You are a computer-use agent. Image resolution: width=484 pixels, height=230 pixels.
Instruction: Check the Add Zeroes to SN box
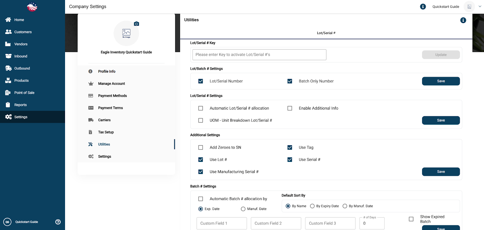tap(201, 147)
